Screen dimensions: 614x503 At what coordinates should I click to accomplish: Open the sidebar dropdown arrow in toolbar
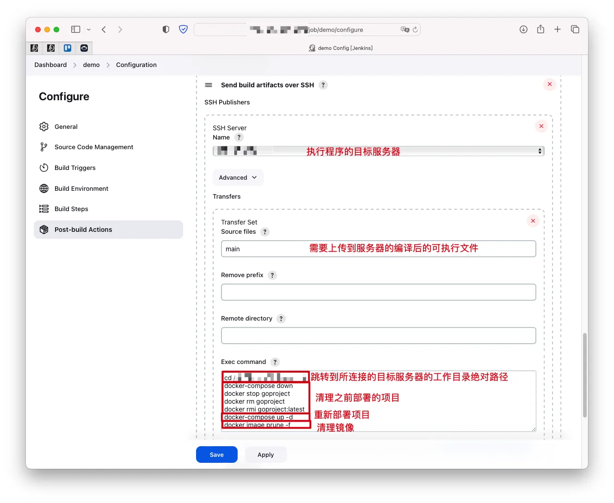point(89,30)
